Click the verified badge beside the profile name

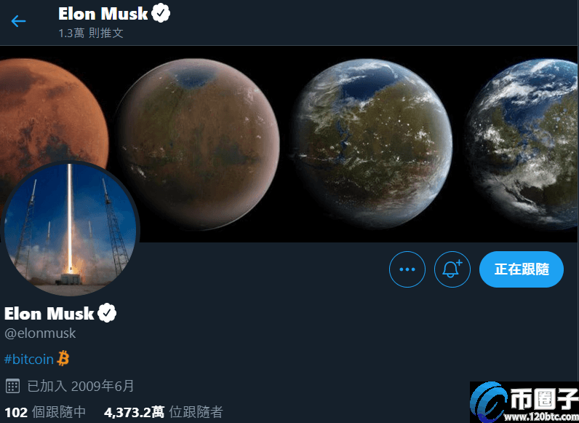107,314
